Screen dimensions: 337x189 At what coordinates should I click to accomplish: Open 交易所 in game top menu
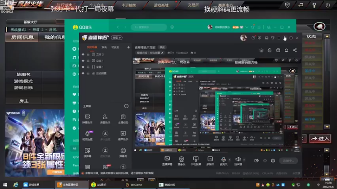point(193,5)
